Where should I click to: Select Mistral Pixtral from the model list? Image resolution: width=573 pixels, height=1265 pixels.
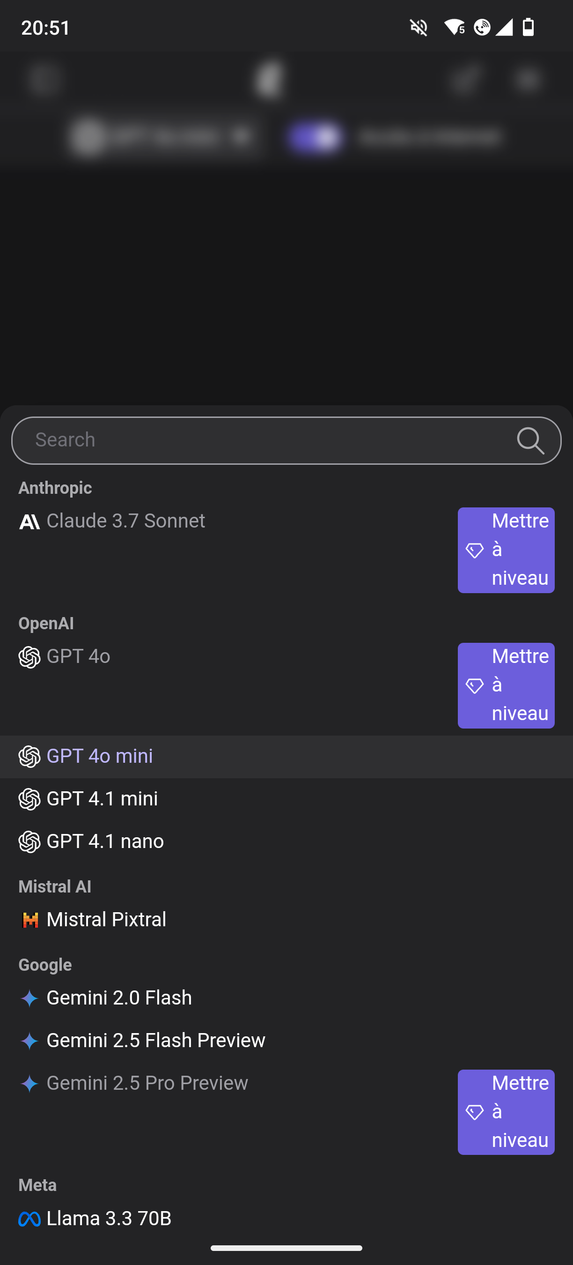[106, 920]
